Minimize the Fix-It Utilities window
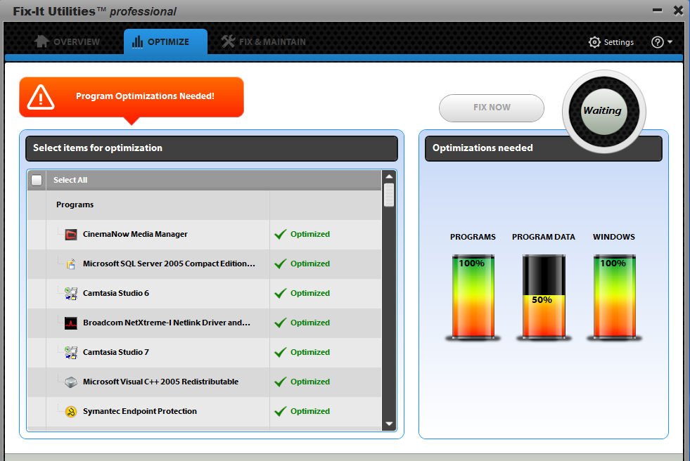Viewport: 690px width, 461px height. point(658,10)
